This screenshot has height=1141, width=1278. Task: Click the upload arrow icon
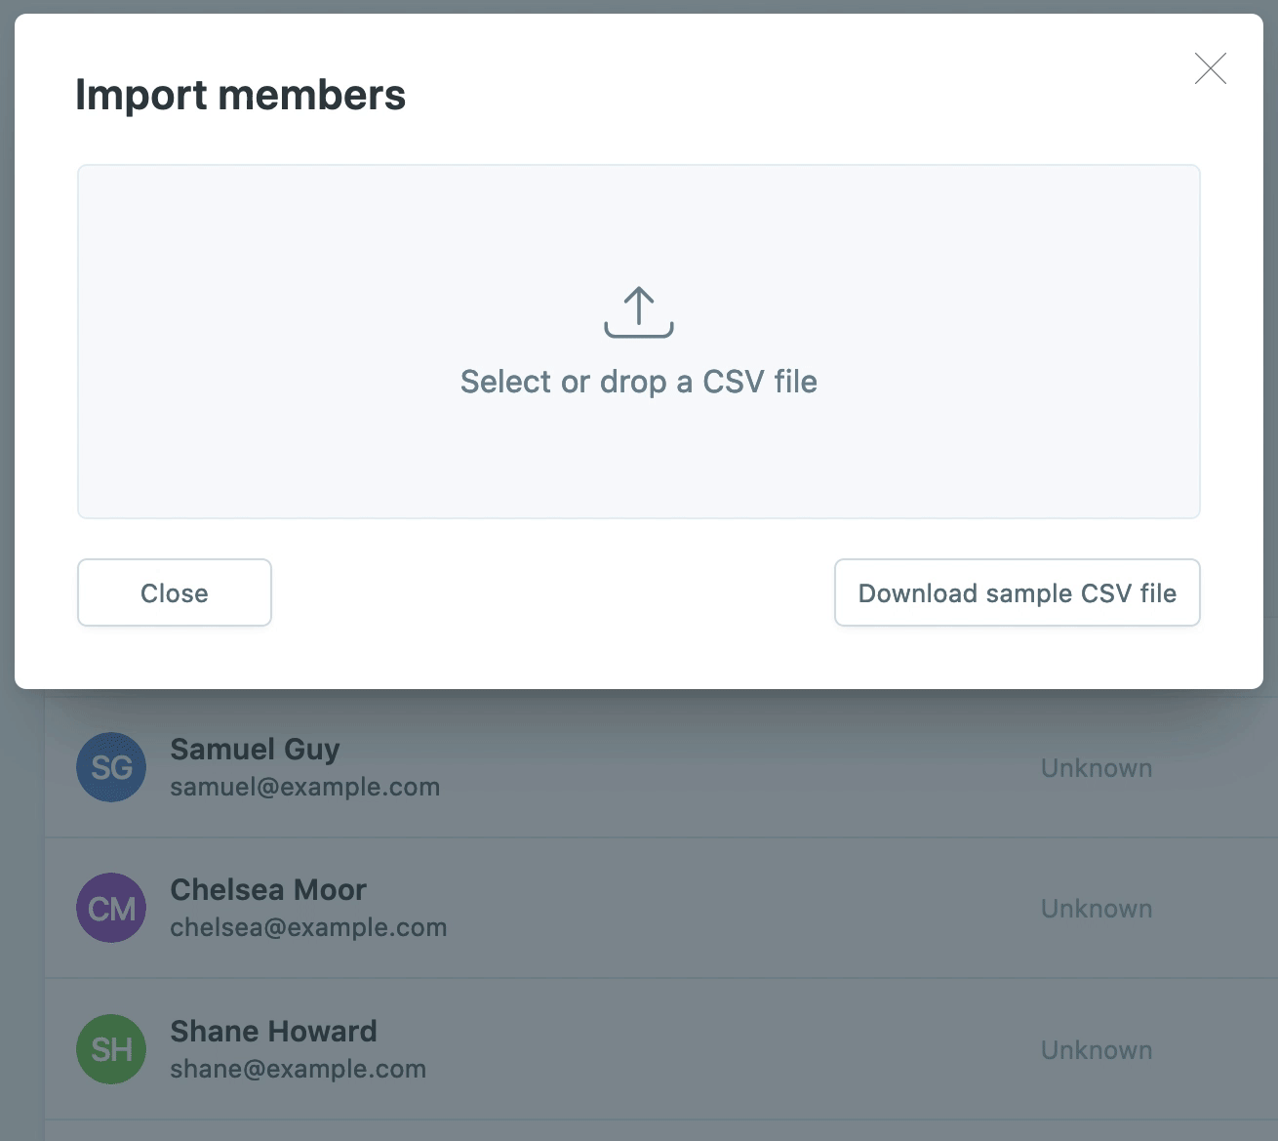639,312
